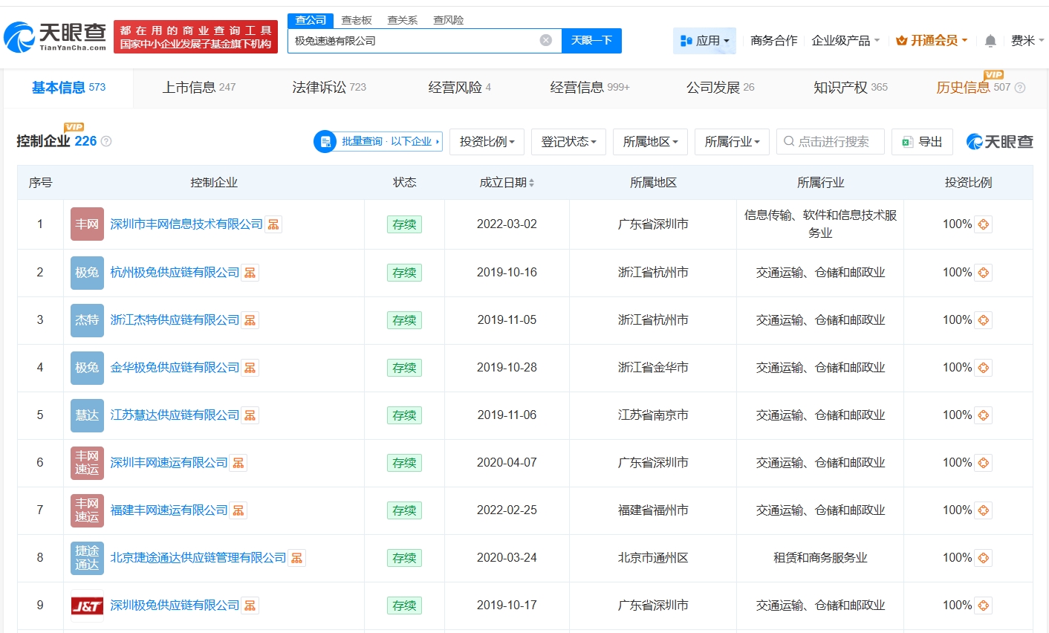Viewport: 1049px width, 633px height.
Task: Open equity structure icon for 深圳极兔供应链有限公司
Action: pos(250,606)
